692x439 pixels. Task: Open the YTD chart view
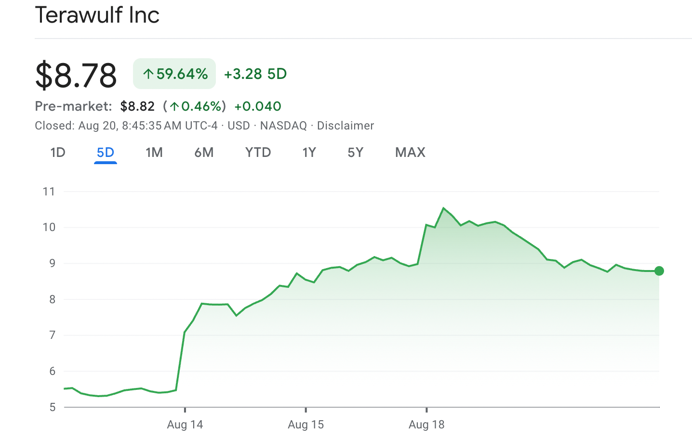tap(258, 152)
